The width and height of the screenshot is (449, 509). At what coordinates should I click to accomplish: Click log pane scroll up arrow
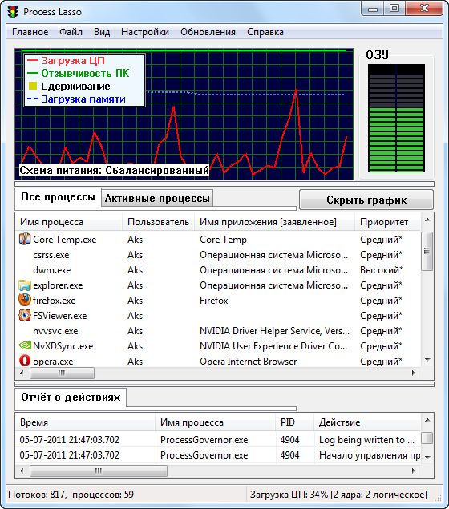[427, 420]
